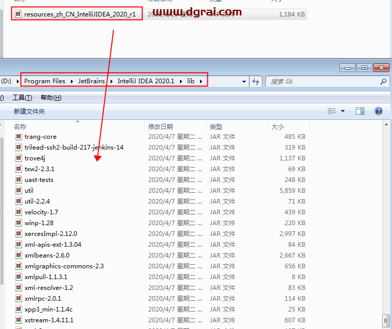Click the JAR icon of trove4j
Viewport: 392px width, 329px height.
[19, 158]
